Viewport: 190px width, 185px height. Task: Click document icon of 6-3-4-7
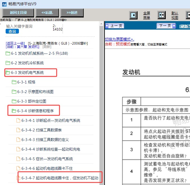[18, 178]
